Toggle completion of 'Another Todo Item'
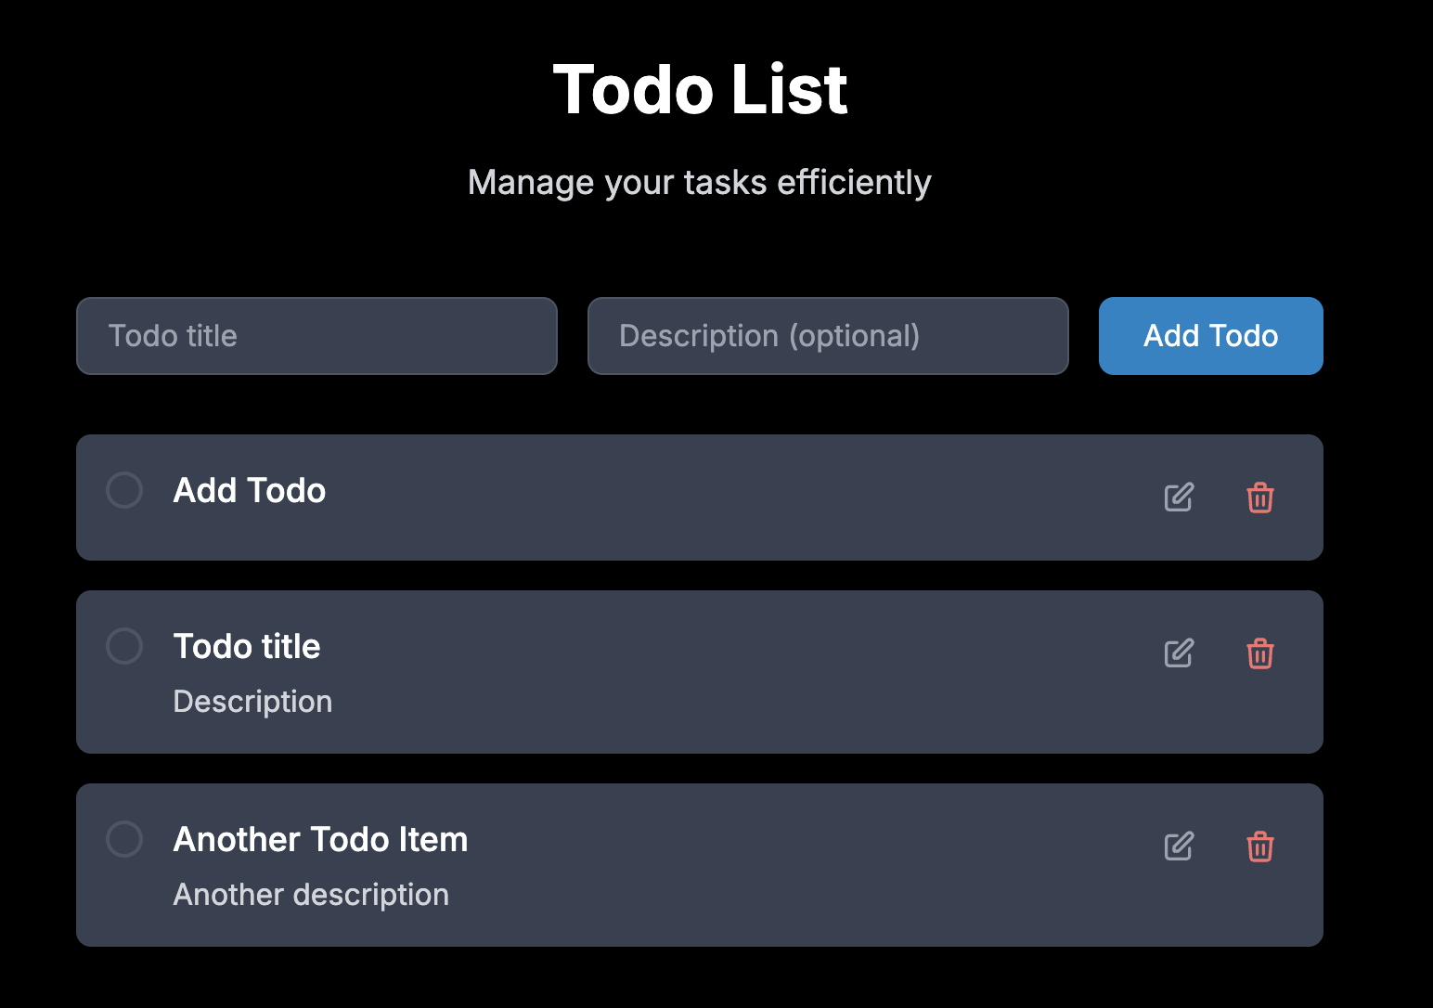1433x1008 pixels. point(124,839)
